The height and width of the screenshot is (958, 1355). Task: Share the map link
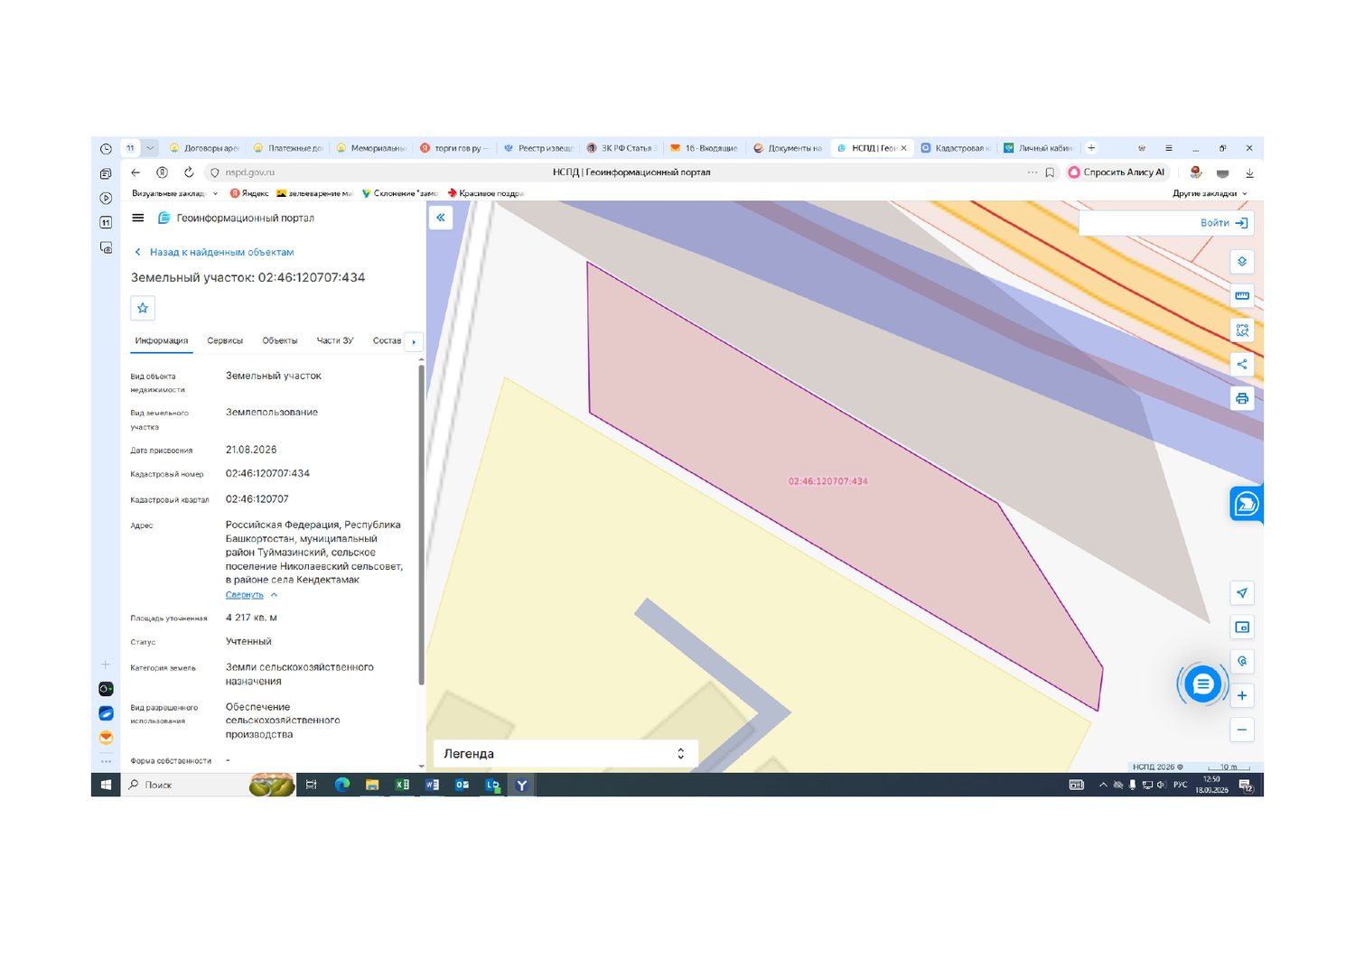coord(1242,364)
